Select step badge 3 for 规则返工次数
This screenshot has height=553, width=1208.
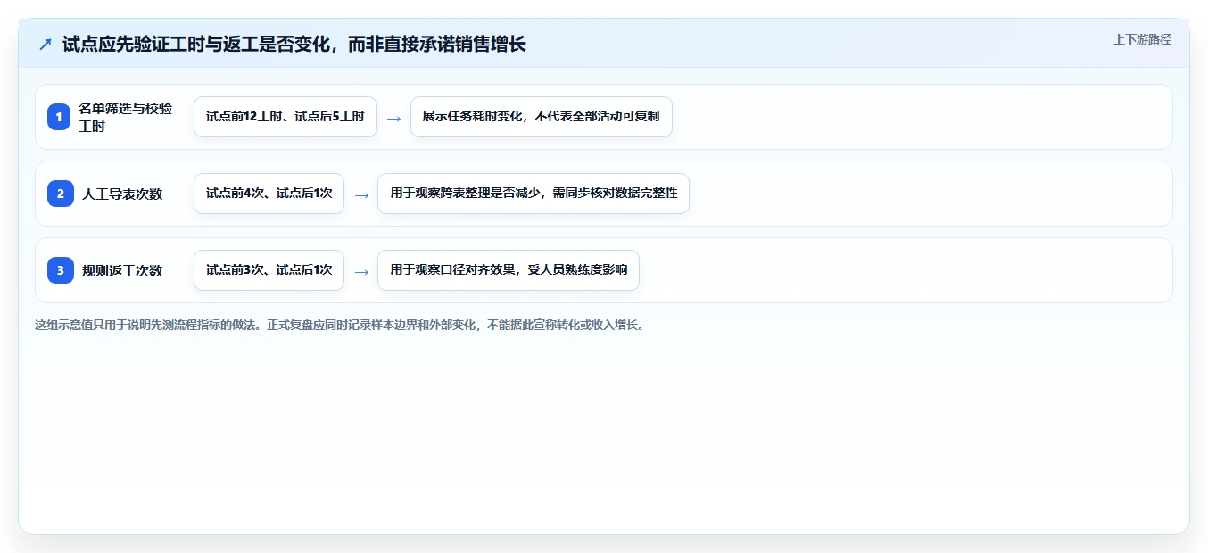pos(61,270)
